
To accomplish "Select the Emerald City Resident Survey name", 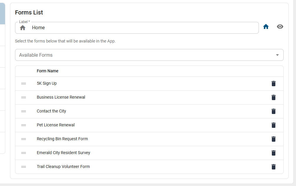I will (x=63, y=153).
